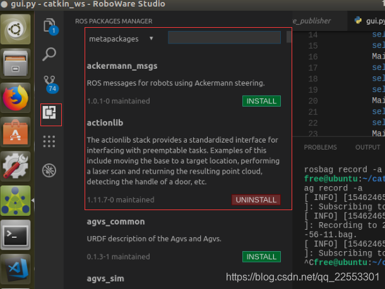
Task: Launch Firefox from the Ubuntu dock
Action: (x=16, y=98)
